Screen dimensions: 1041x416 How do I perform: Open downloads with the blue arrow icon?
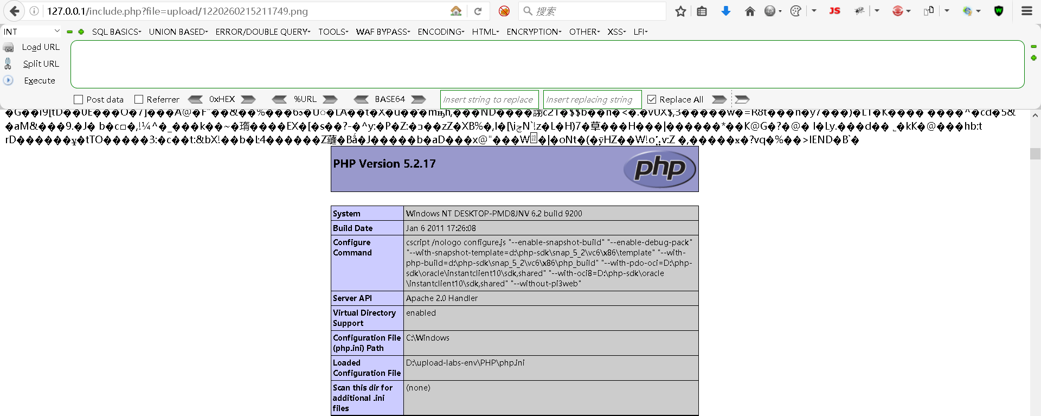pos(725,11)
